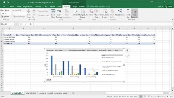Select column D header
The image size is (174, 98).
tap(74, 28)
